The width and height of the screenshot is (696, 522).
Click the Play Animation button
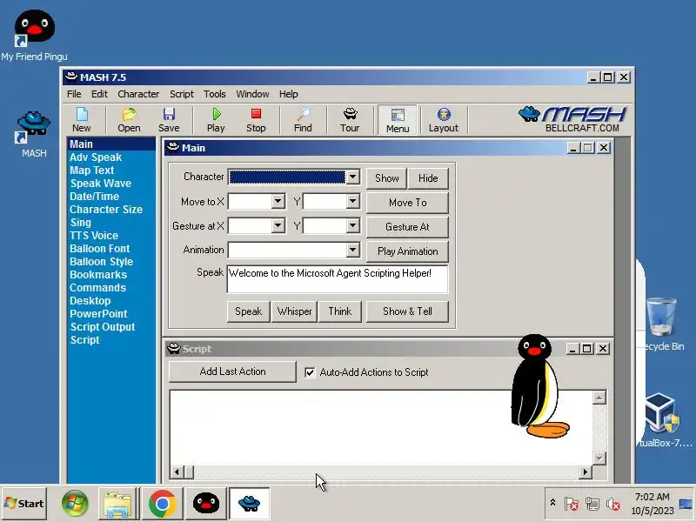[x=407, y=251]
